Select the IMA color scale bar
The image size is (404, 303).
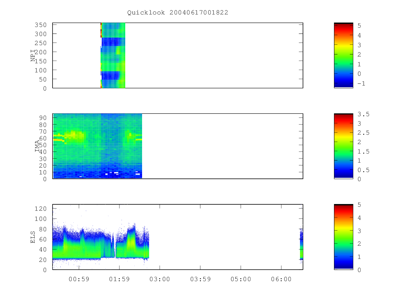(343, 146)
